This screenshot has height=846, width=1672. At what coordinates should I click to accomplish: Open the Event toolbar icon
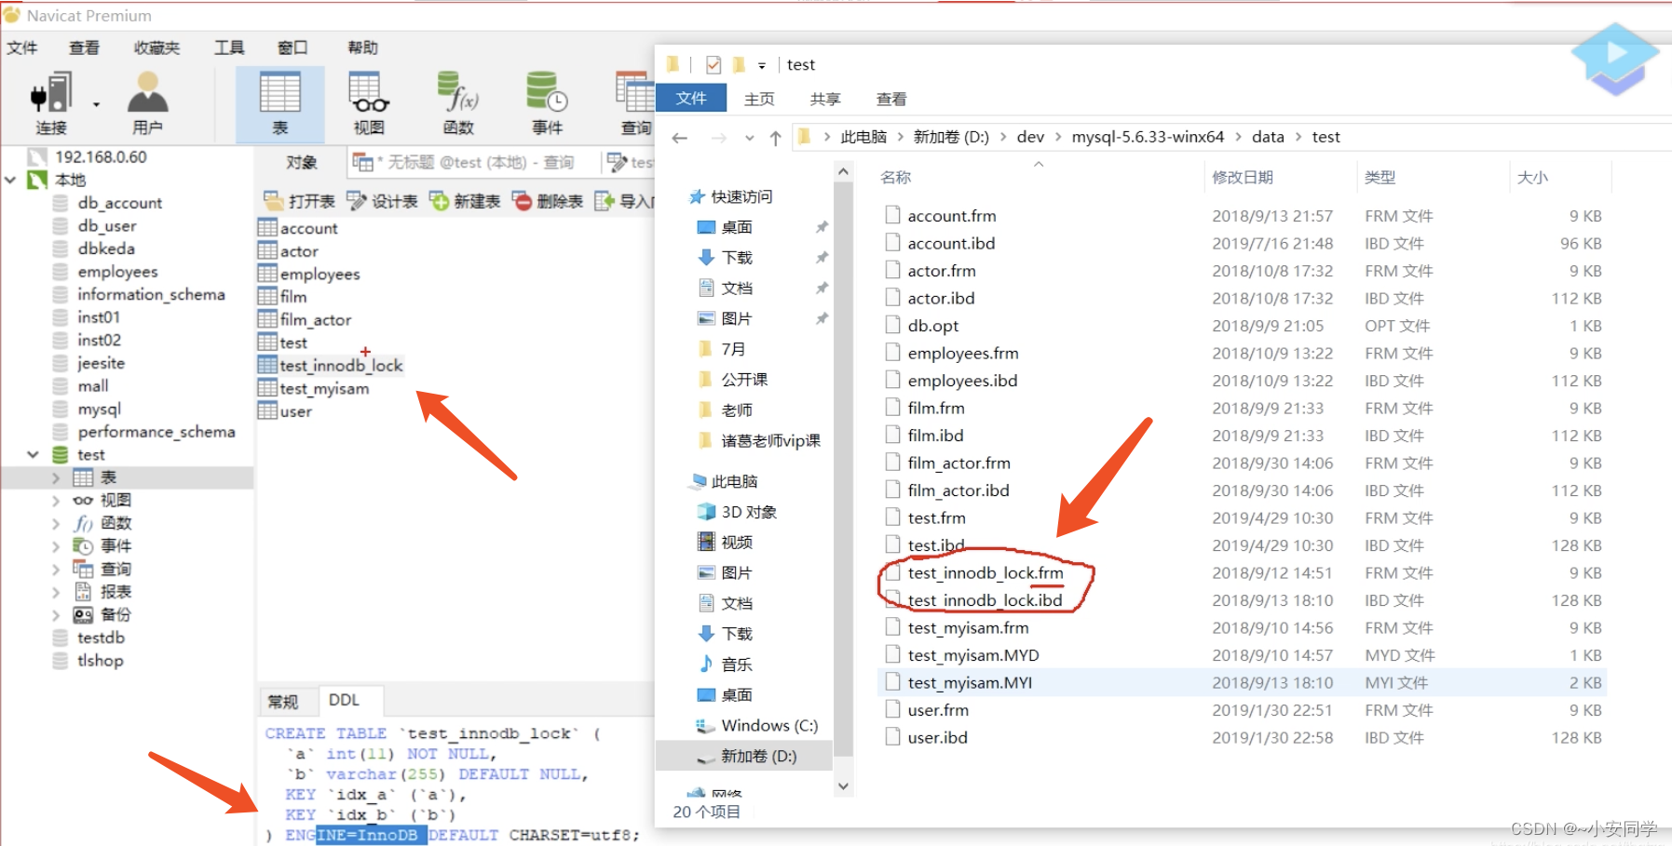548,104
